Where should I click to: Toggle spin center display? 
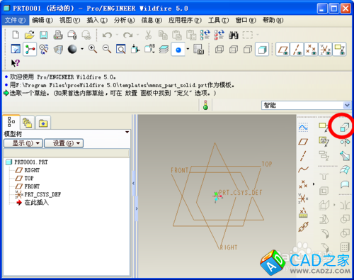click(30, 50)
